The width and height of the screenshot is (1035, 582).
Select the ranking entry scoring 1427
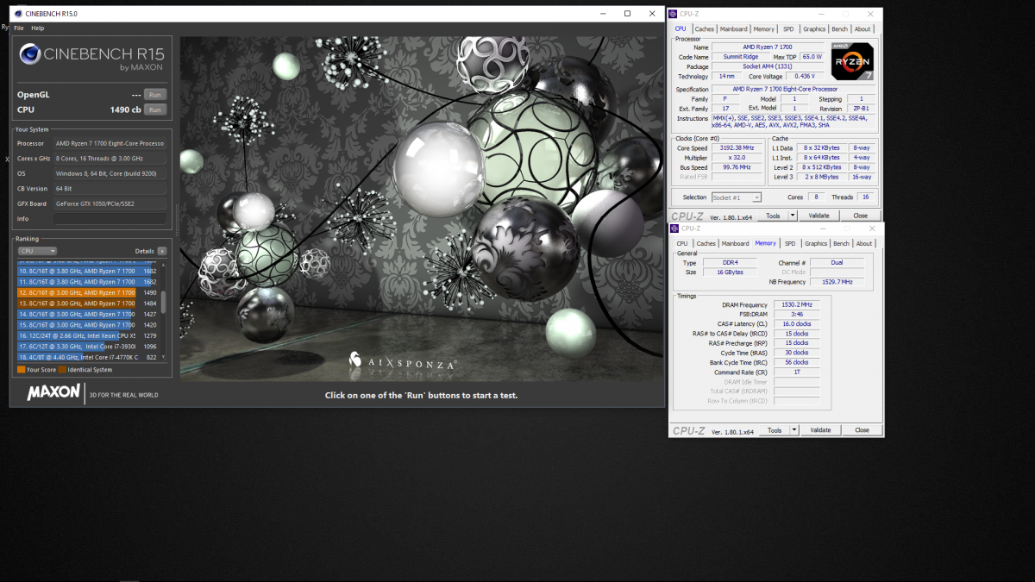(x=87, y=315)
